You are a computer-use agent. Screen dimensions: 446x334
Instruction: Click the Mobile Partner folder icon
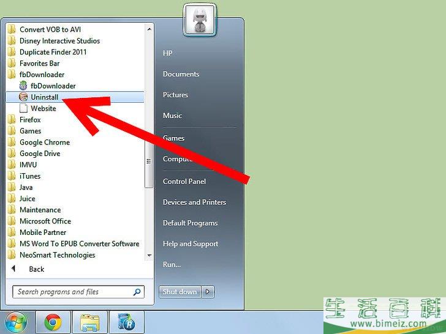[12, 232]
